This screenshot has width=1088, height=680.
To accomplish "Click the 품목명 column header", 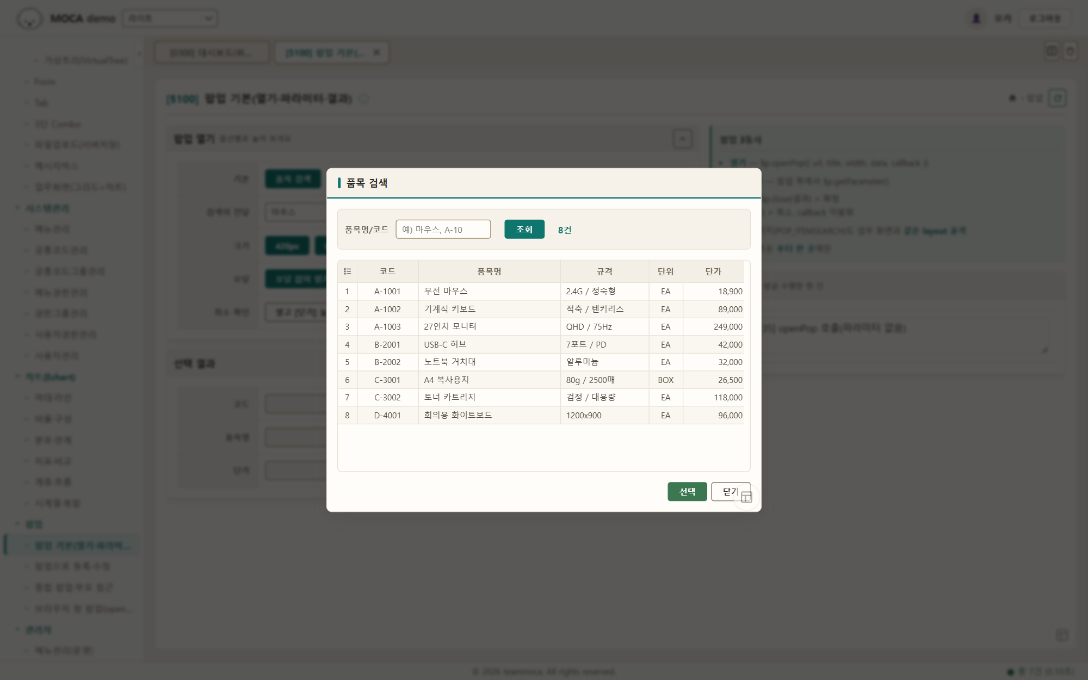I will pos(489,271).
